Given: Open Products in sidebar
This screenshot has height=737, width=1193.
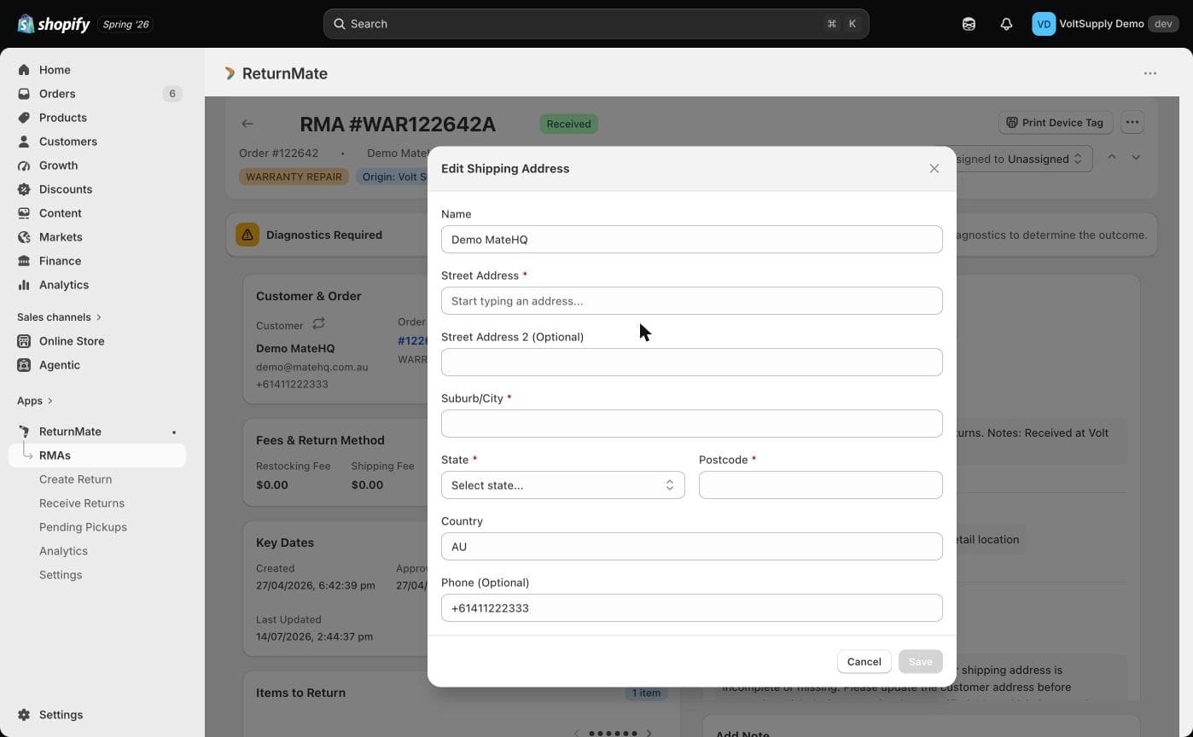Looking at the screenshot, I should 62,118.
